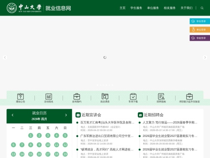Select April 2 on the calendar
This screenshot has height=158, width=210.
[x=39, y=135]
